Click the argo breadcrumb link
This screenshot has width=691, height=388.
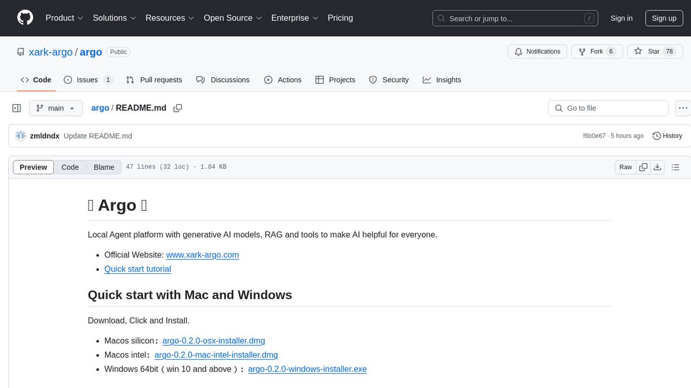pyautogui.click(x=100, y=108)
